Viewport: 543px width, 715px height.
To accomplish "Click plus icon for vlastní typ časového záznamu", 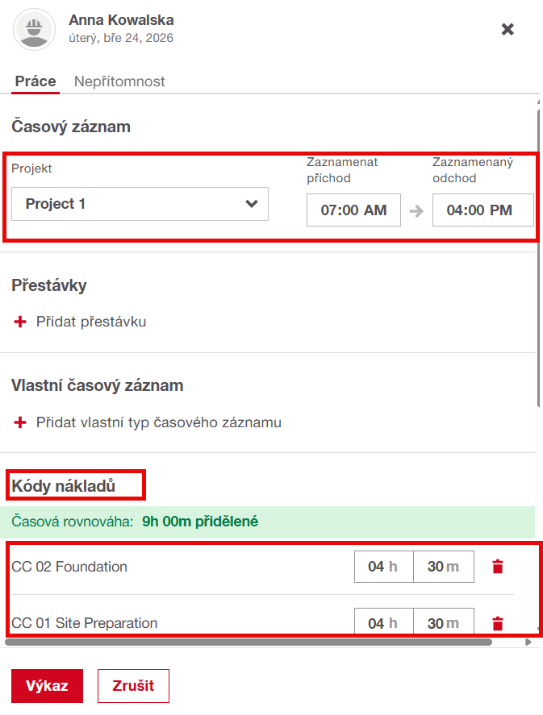I will 20,422.
